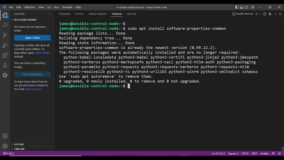The height and width of the screenshot is (160, 284).
Task: Open the Extensions view
Action: [x=5, y=55]
